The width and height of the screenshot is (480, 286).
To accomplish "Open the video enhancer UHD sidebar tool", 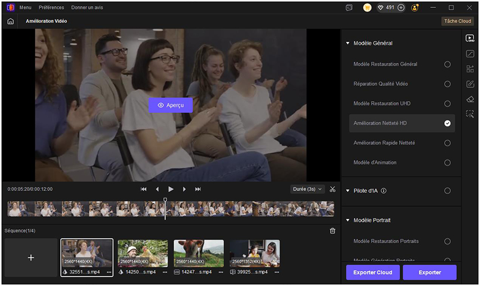I will point(470,38).
